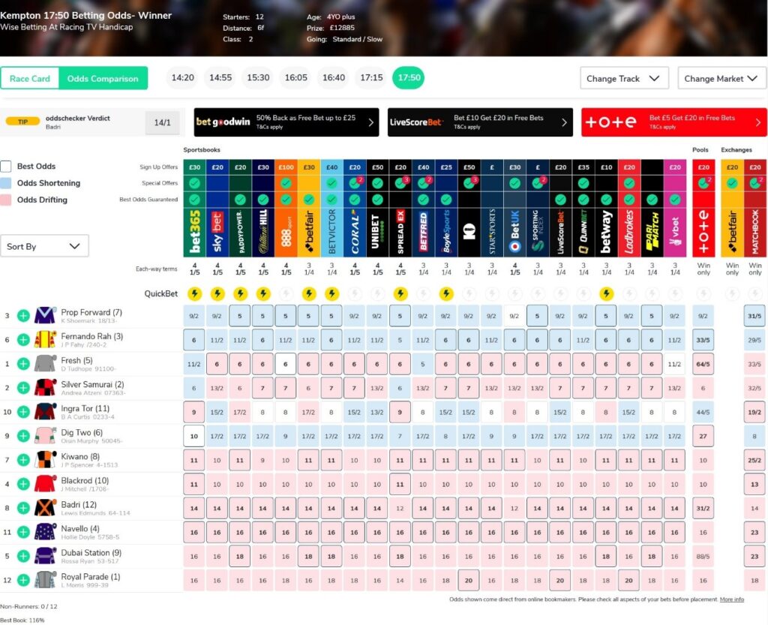Add Blackrod using its plus icon
The height and width of the screenshot is (625, 768).
[23, 484]
